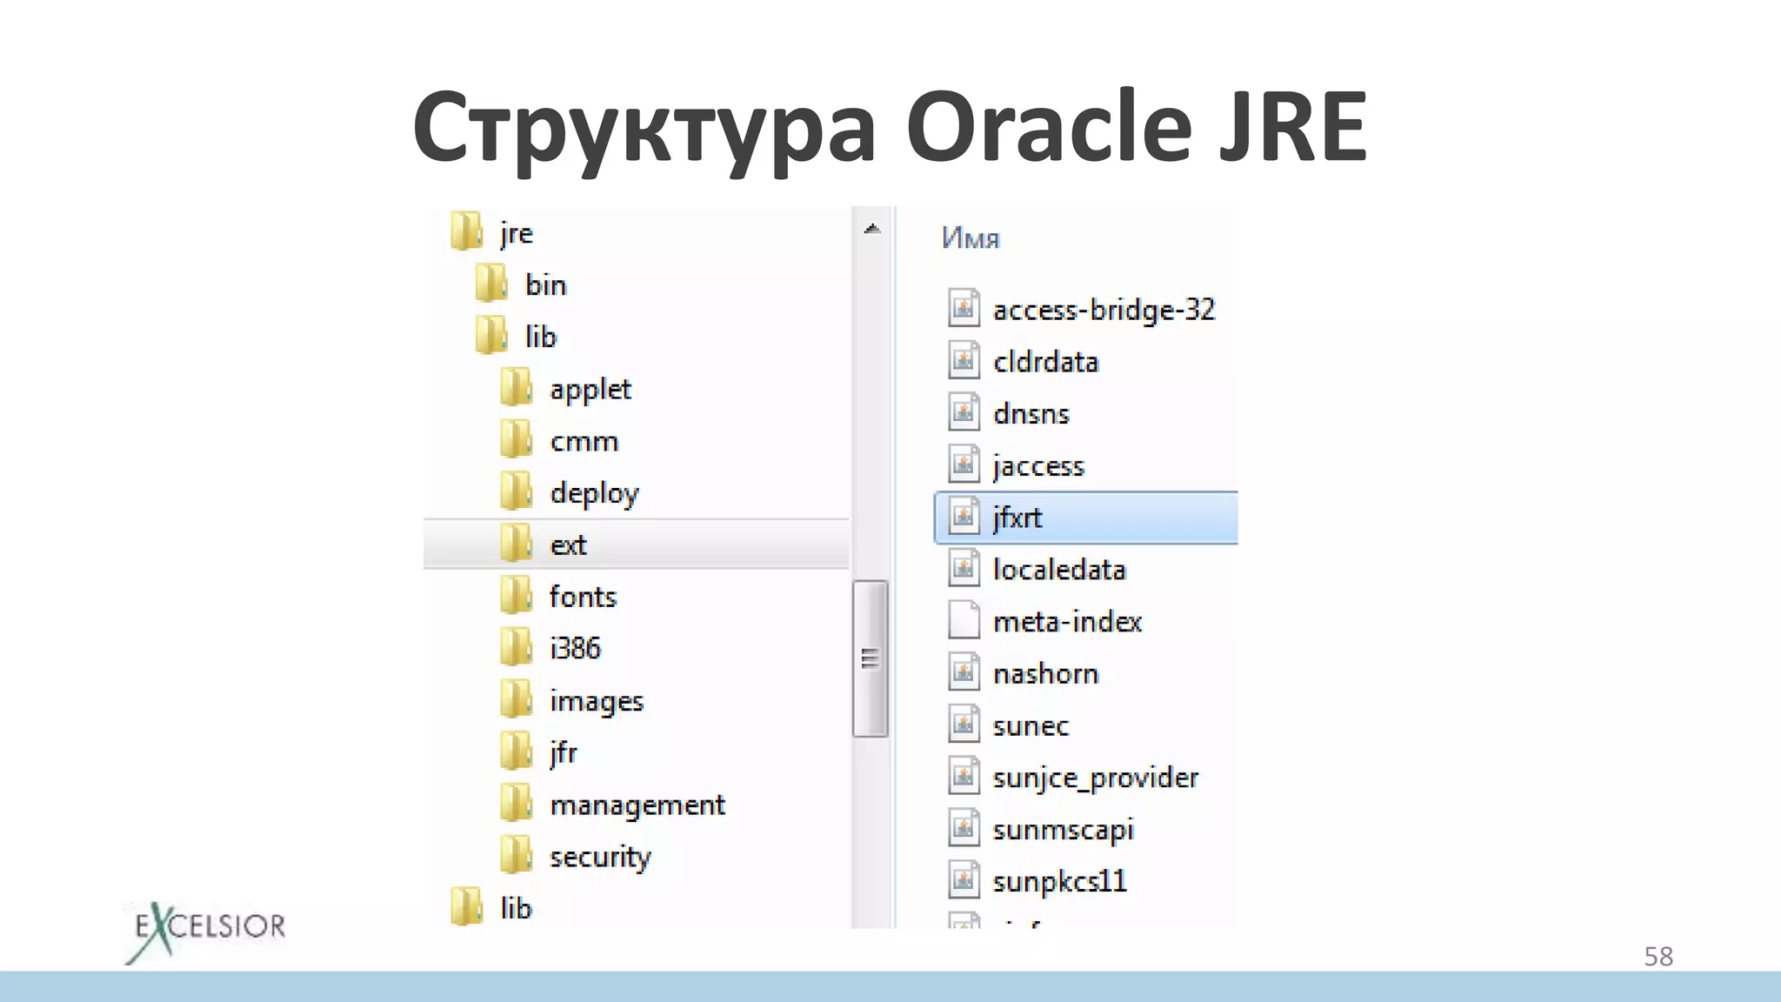Select the sunjce_provider file name

tap(1096, 778)
